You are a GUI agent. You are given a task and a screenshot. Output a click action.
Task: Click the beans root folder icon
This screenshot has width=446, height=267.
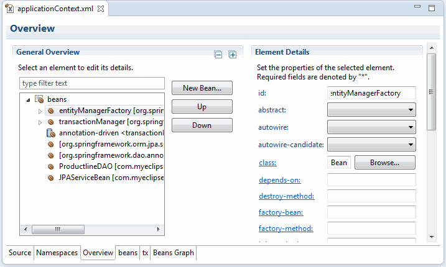pyautogui.click(x=39, y=99)
